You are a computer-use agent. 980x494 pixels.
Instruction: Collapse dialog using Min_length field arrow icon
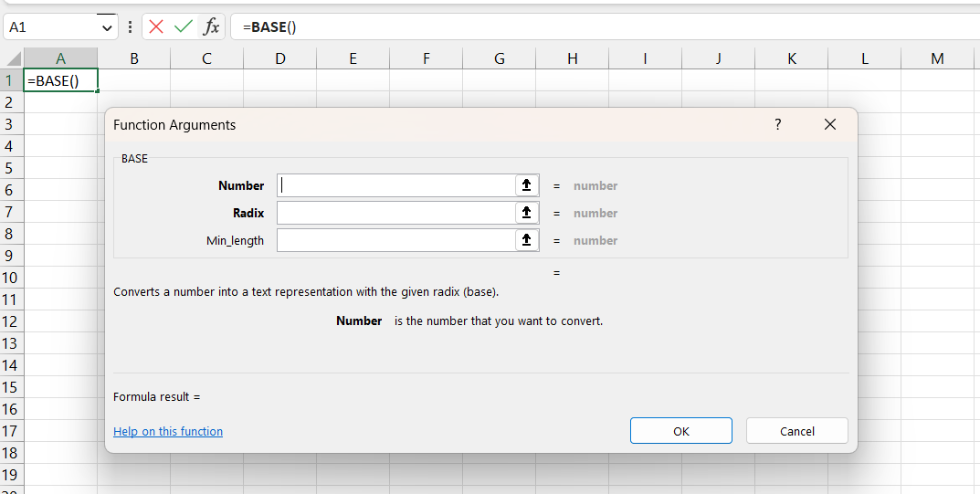click(x=526, y=240)
